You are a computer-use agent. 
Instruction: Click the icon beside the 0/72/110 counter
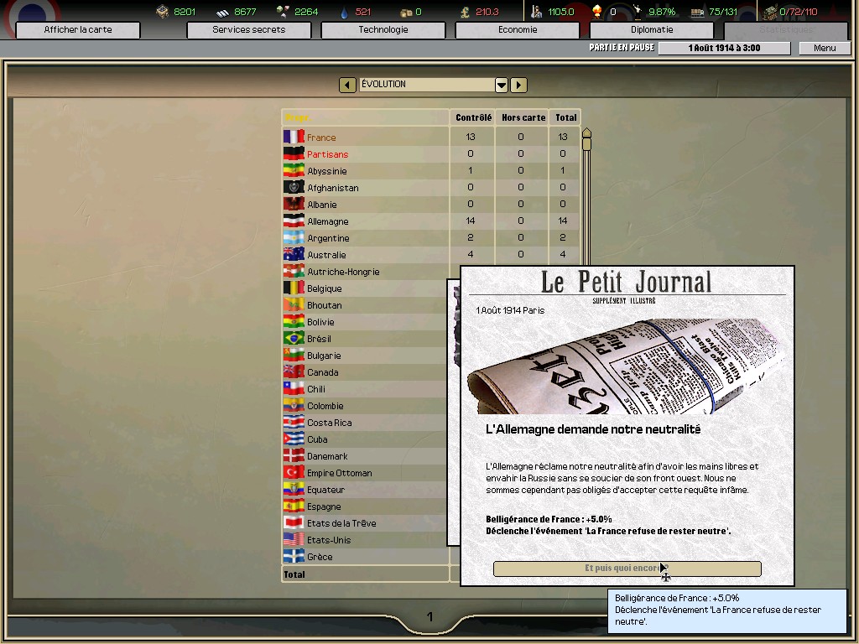770,12
